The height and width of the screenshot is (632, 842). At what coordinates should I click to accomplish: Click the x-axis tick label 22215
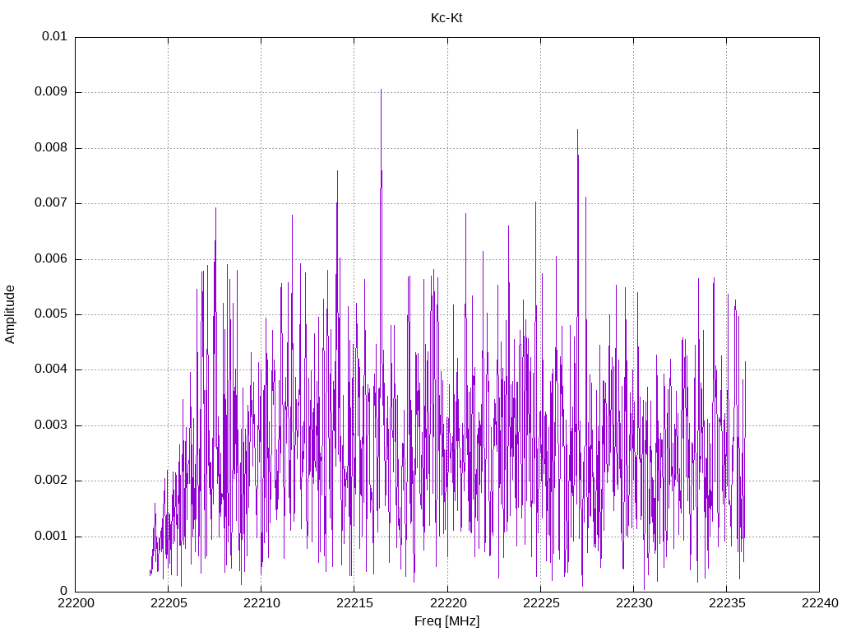(354, 603)
